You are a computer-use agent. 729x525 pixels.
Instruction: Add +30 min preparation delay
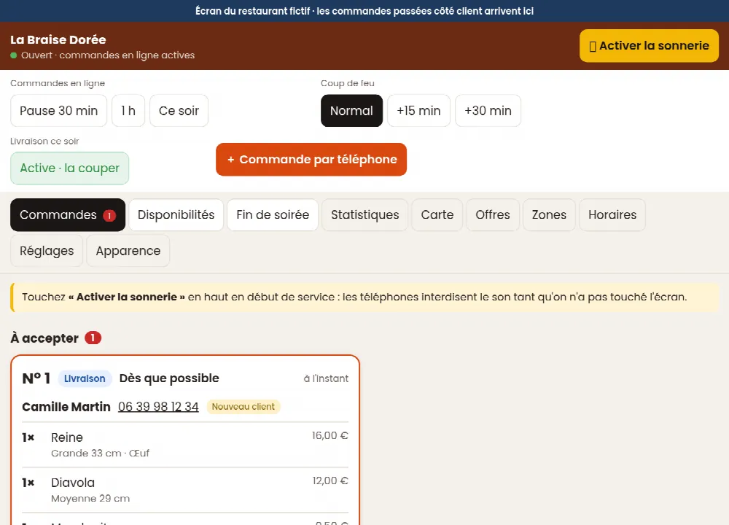point(488,111)
